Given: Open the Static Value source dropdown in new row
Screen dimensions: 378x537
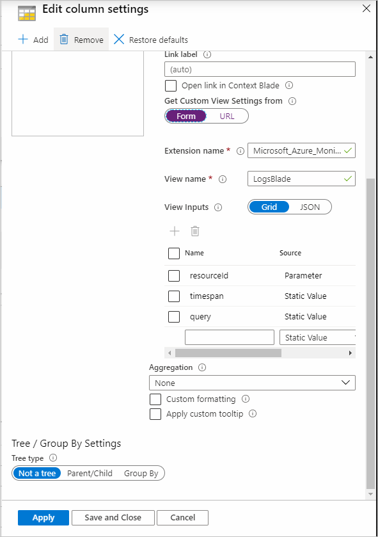Looking at the screenshot, I should point(317,337).
